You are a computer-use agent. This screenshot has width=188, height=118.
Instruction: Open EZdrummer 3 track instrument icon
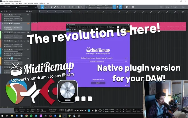[x=28, y=58]
